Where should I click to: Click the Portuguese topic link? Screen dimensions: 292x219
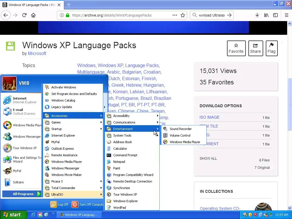[127, 98]
